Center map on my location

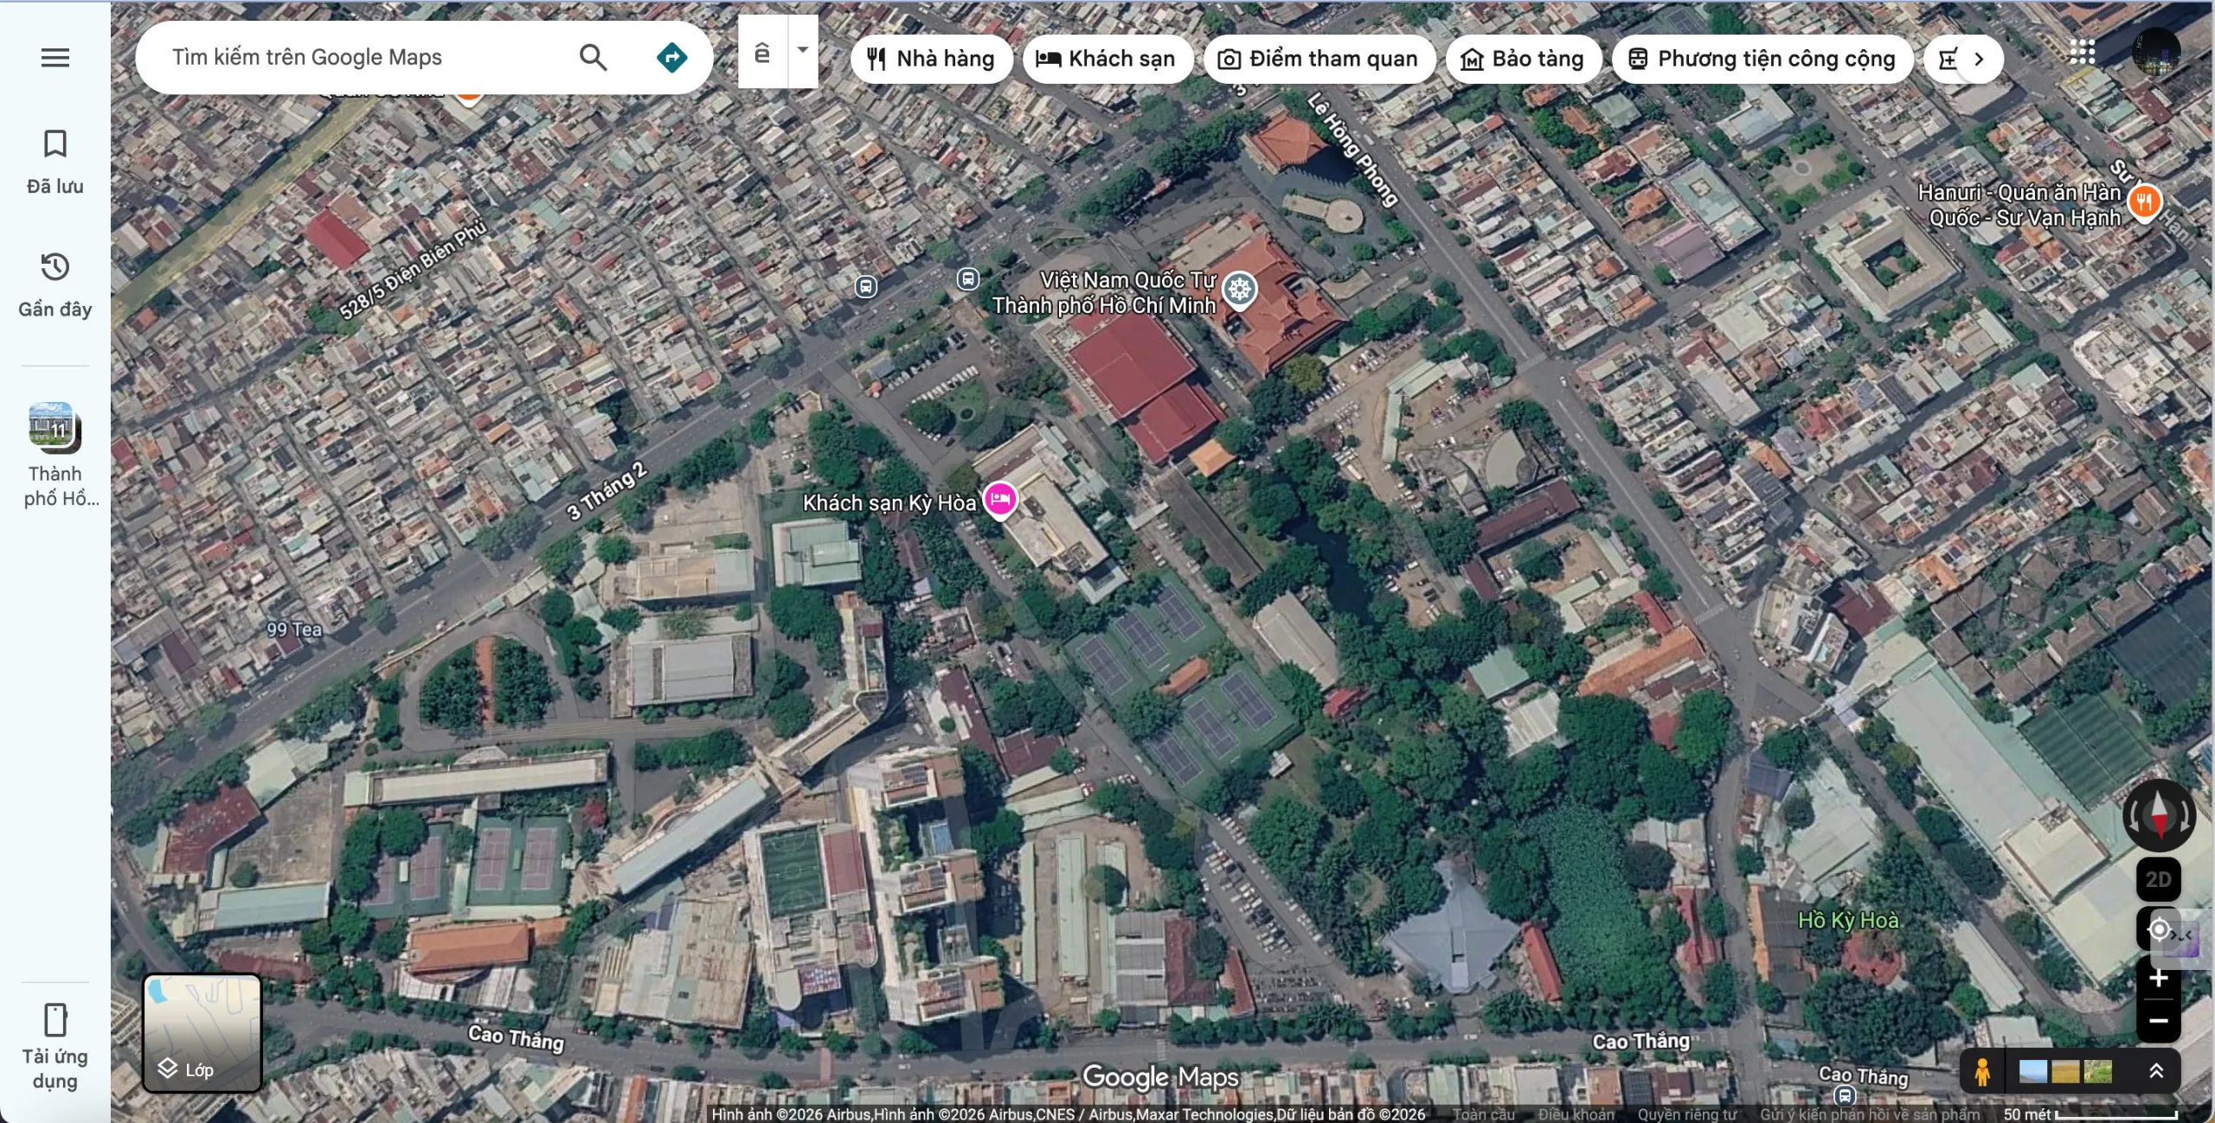tap(2158, 929)
